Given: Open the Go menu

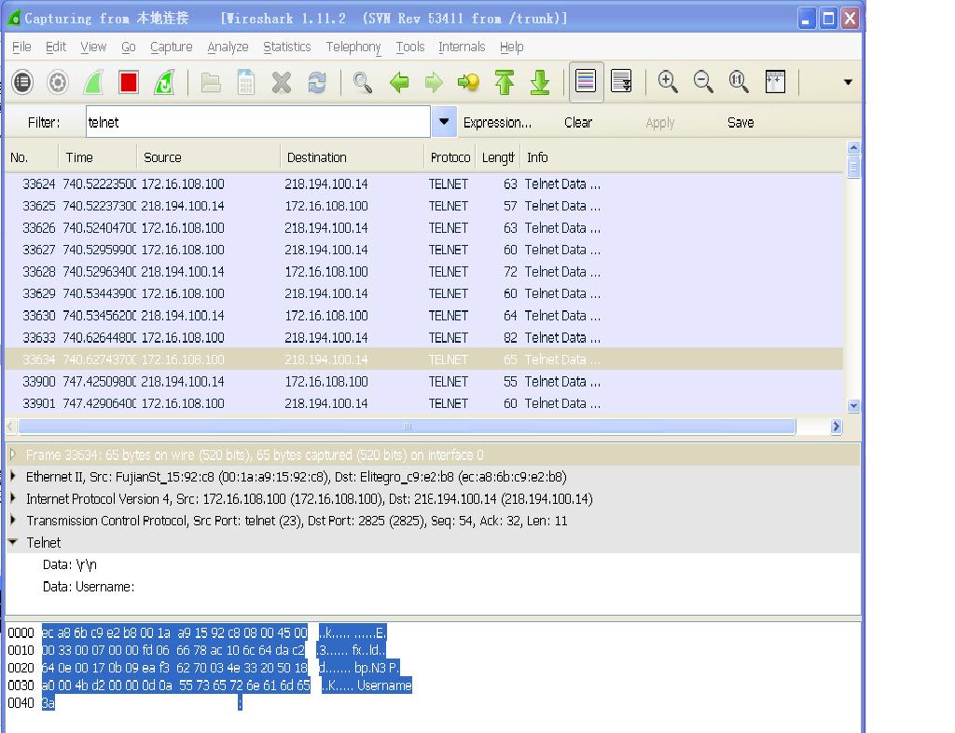Looking at the screenshot, I should [129, 47].
